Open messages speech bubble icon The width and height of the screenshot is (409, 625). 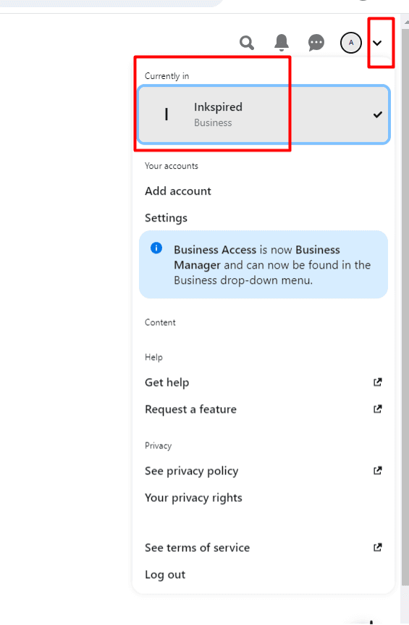click(316, 42)
